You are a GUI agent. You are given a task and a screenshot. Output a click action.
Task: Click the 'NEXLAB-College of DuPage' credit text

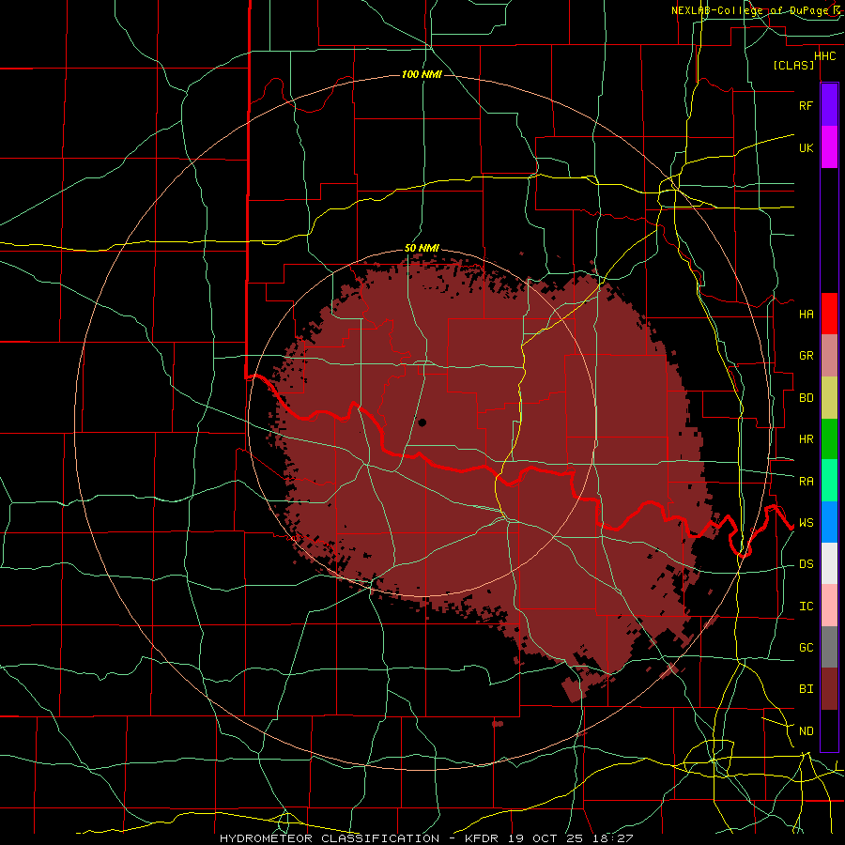(749, 10)
